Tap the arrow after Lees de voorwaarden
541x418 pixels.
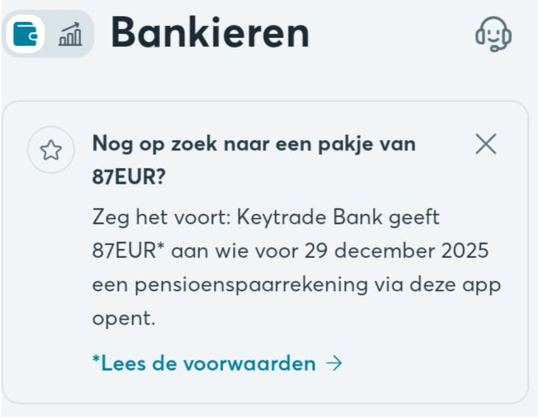pos(334,364)
